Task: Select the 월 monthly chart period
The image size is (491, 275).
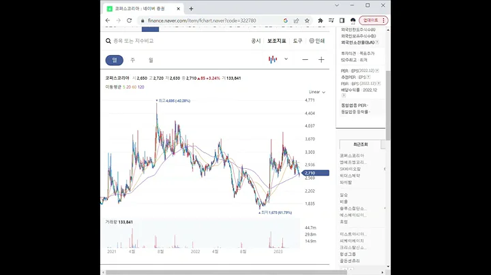Action: point(151,60)
